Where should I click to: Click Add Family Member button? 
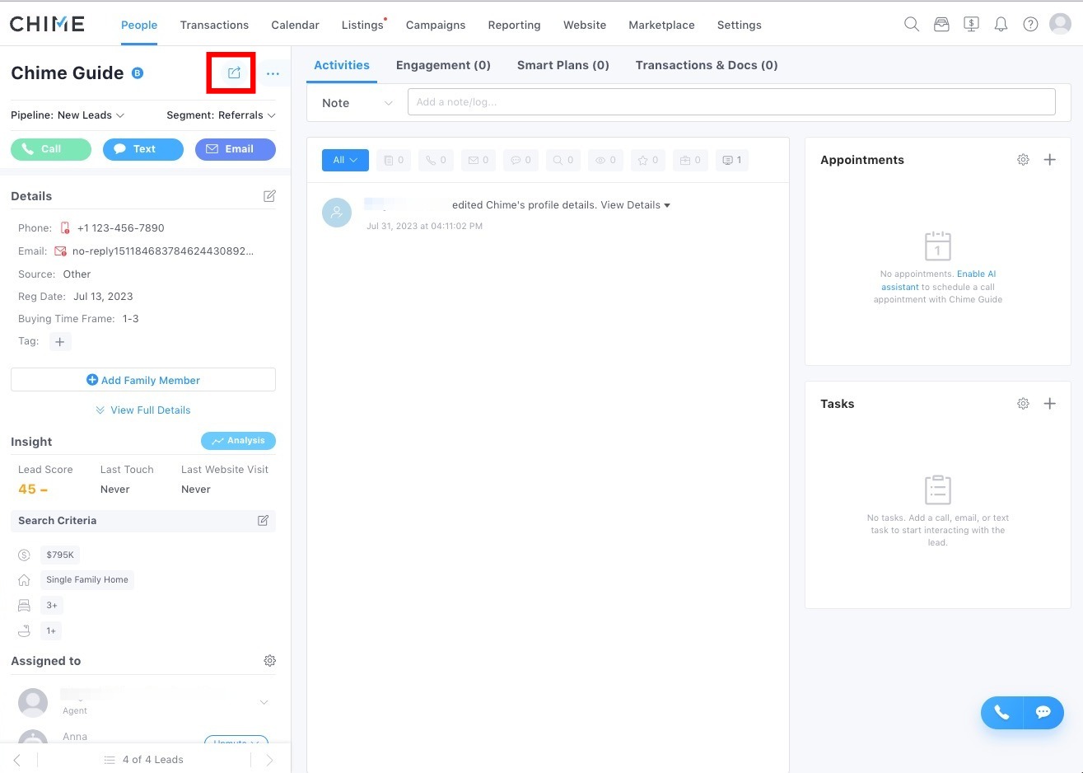[143, 380]
